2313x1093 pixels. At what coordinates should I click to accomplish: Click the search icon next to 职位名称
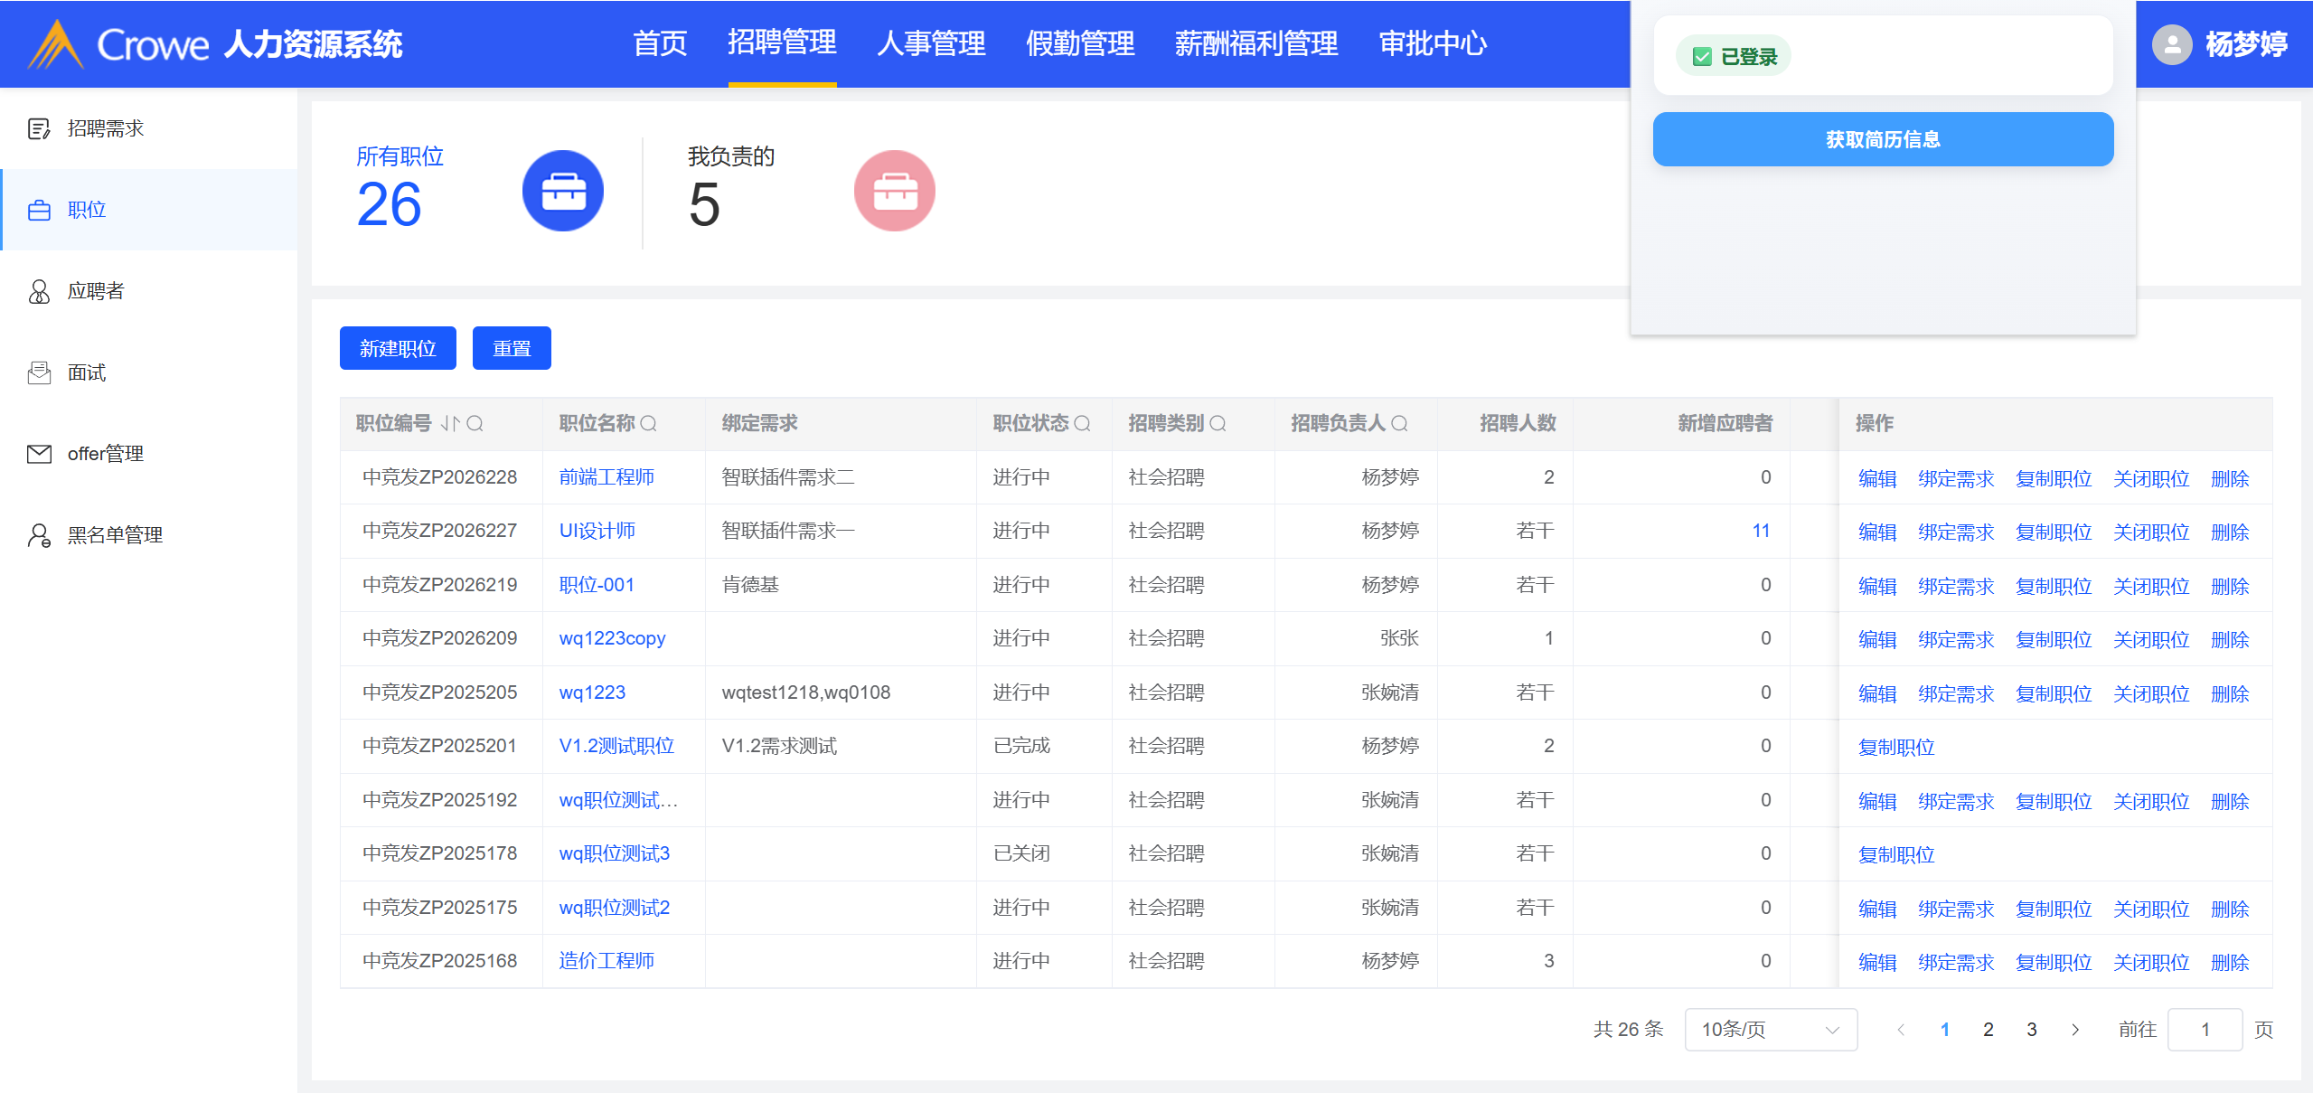click(649, 423)
